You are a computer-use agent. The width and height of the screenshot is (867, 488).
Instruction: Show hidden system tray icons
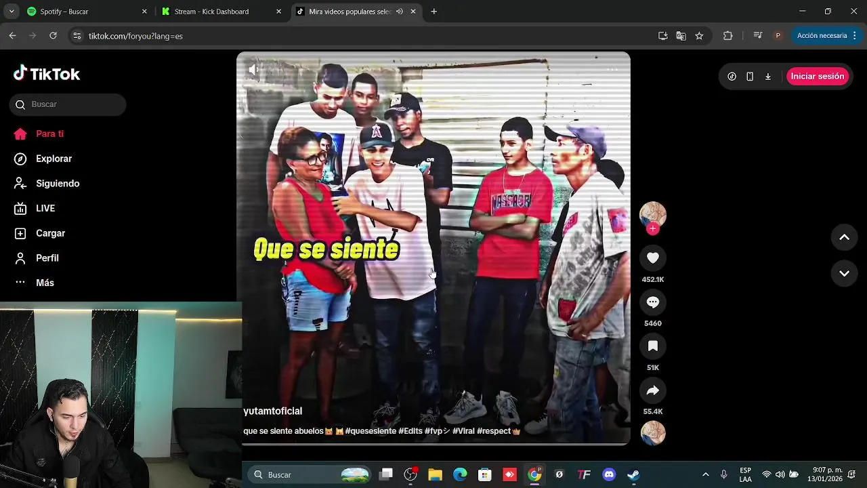706,475
